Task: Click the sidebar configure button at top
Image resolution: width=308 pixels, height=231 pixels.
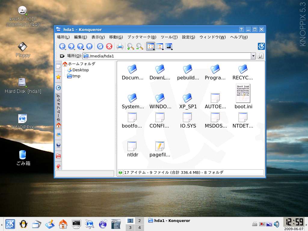Action: point(58,66)
